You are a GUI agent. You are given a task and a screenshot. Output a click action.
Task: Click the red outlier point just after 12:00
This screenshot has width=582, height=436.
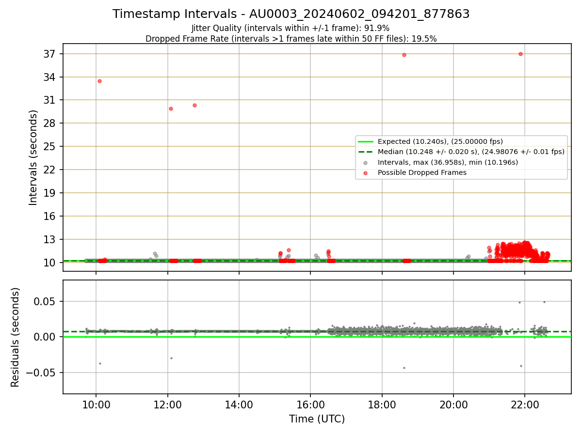click(x=171, y=109)
